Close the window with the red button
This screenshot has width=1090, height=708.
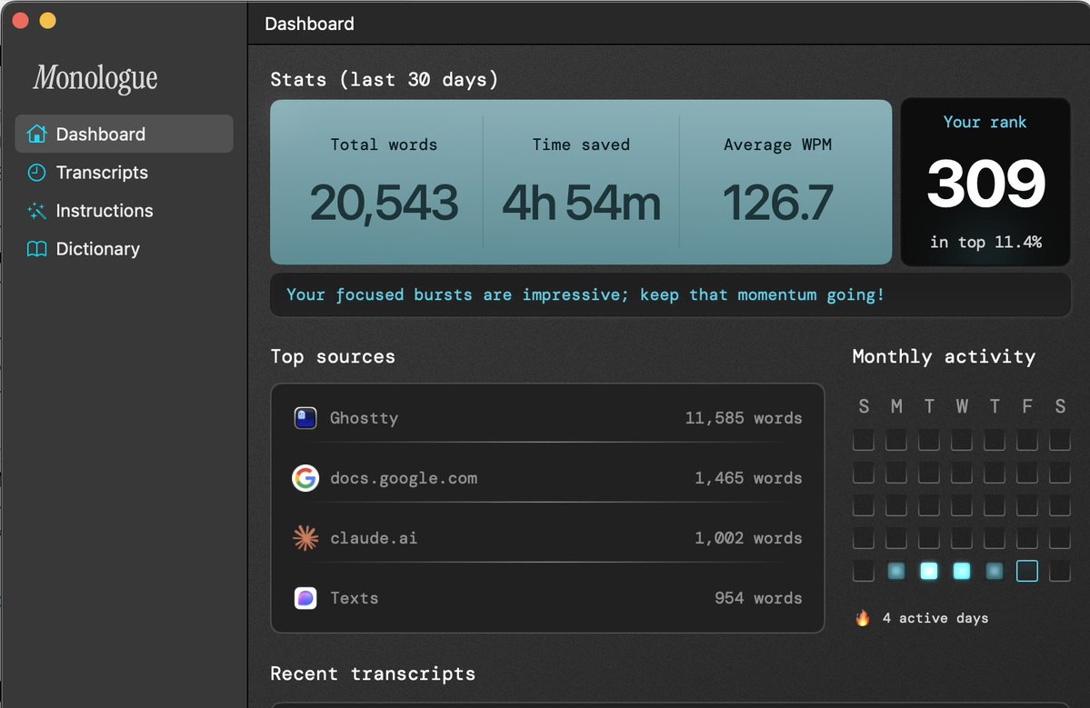pos(20,21)
